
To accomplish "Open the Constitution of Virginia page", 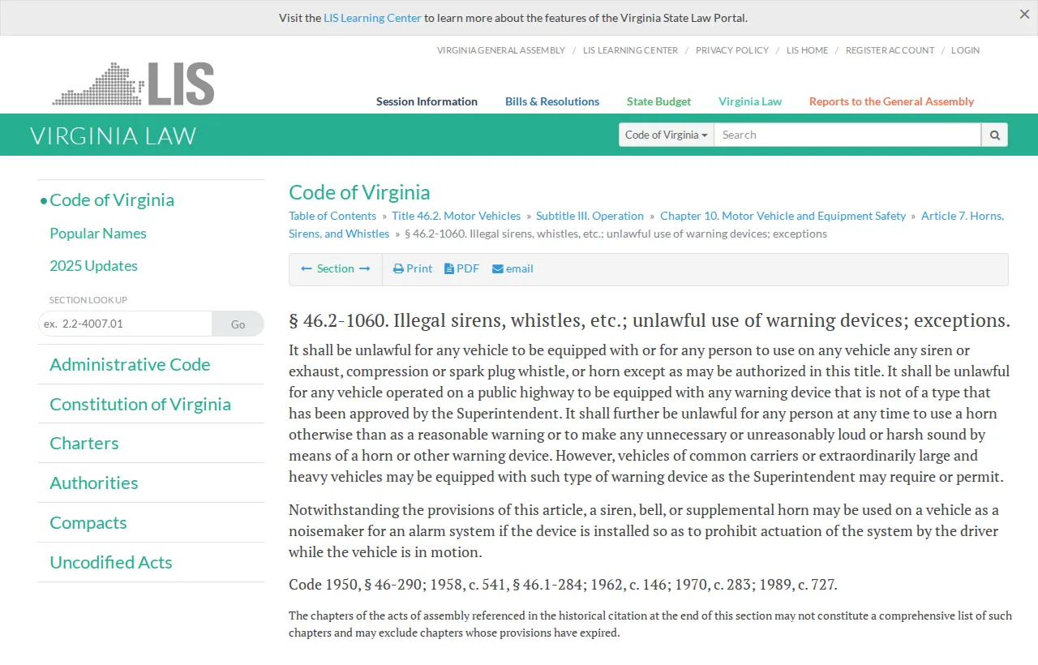I will coord(140,404).
